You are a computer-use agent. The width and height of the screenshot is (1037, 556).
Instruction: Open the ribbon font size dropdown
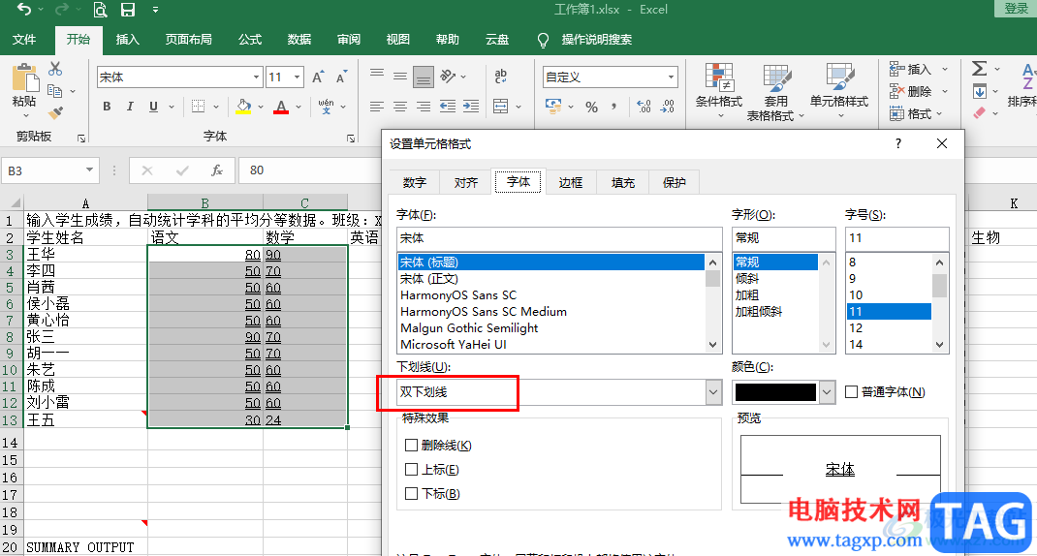tap(297, 77)
